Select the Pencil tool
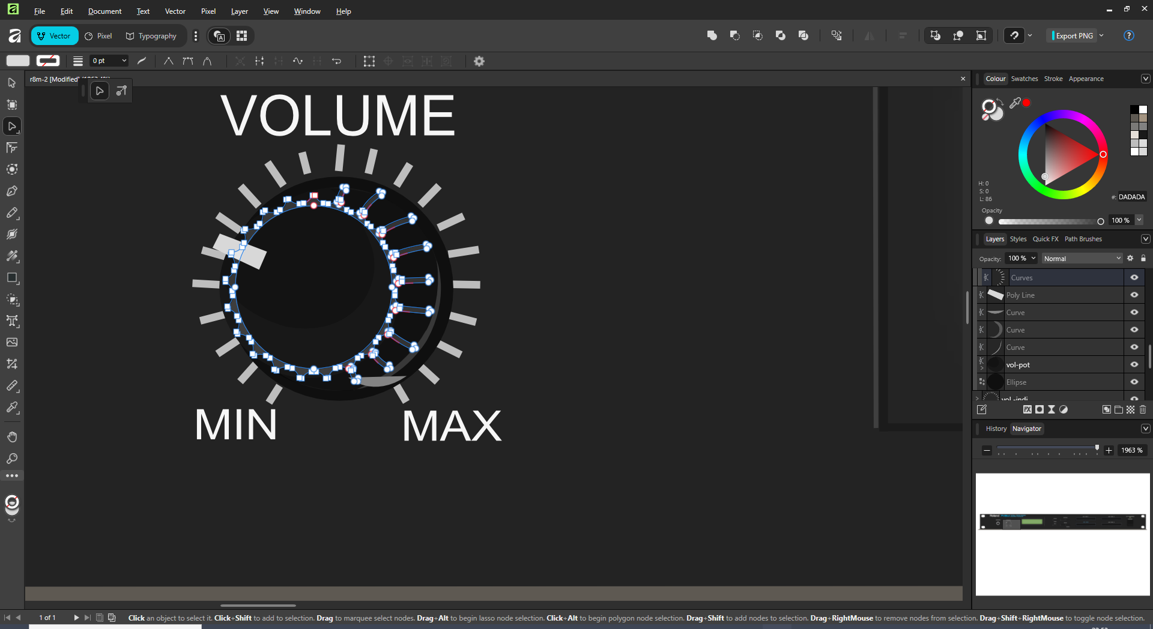This screenshot has width=1153, height=629. pyautogui.click(x=12, y=213)
